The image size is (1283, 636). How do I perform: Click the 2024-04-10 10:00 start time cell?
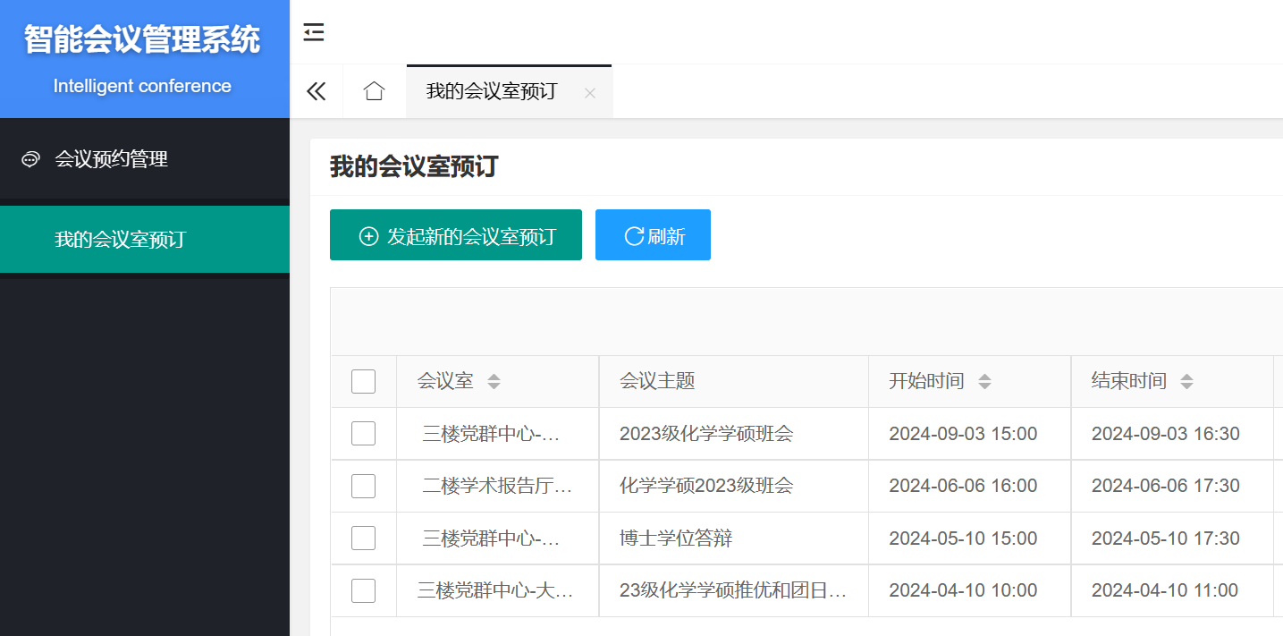point(963,590)
